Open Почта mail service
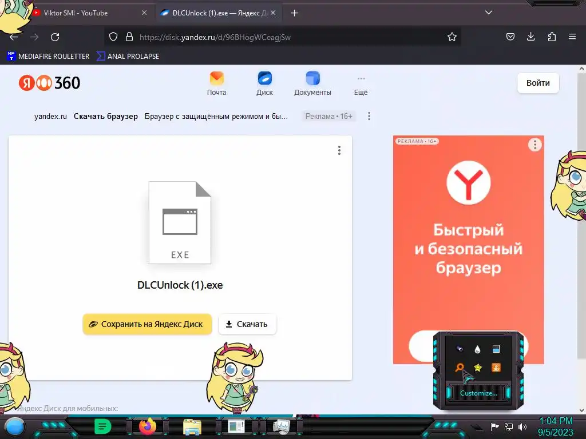 click(217, 83)
